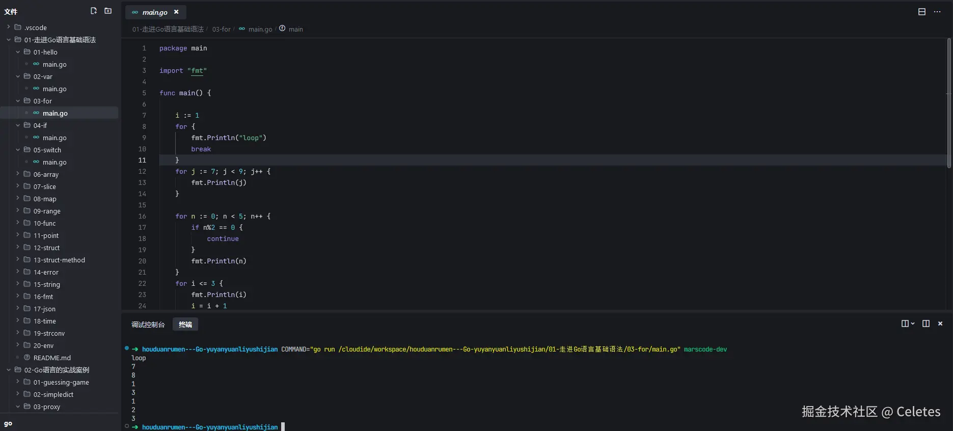Collapse the 02-Go语言的实战案例 folder
The image size is (953, 431).
(x=9, y=369)
